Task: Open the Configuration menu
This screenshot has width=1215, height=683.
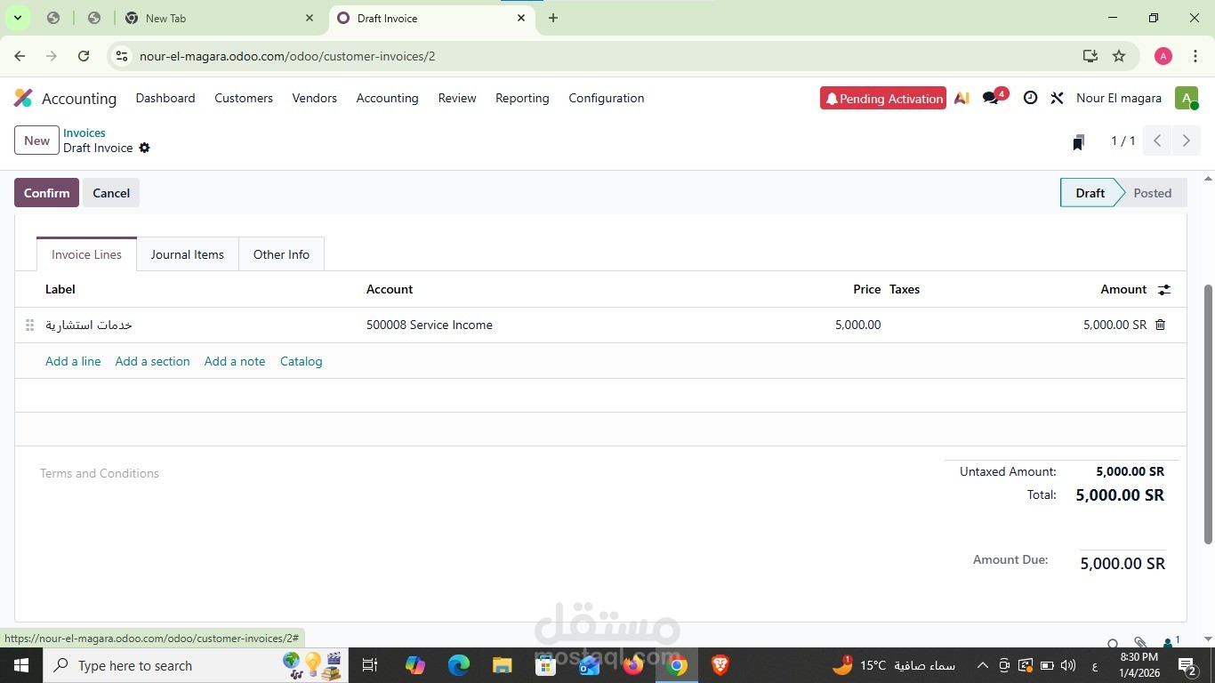Action: pos(605,98)
